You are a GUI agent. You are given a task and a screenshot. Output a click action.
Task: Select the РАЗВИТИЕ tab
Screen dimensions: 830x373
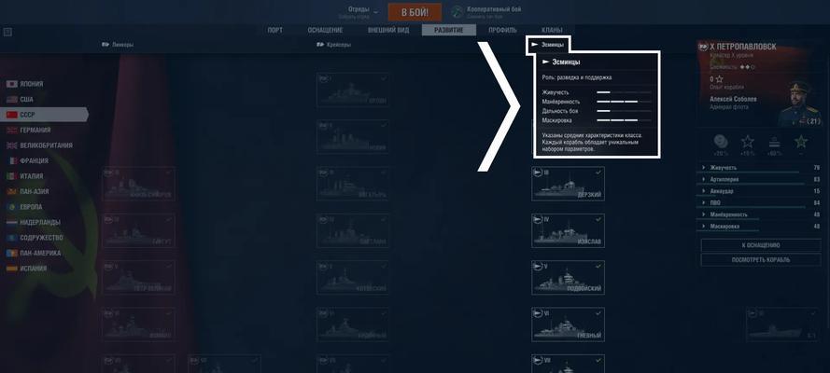(449, 30)
